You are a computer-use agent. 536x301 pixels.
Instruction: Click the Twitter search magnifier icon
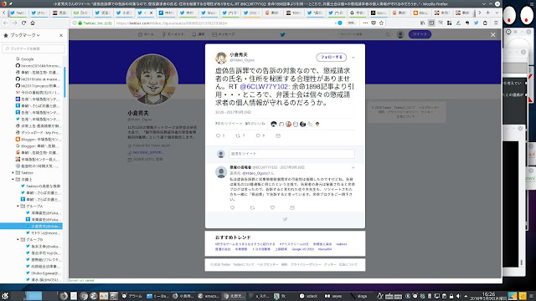click(x=388, y=34)
